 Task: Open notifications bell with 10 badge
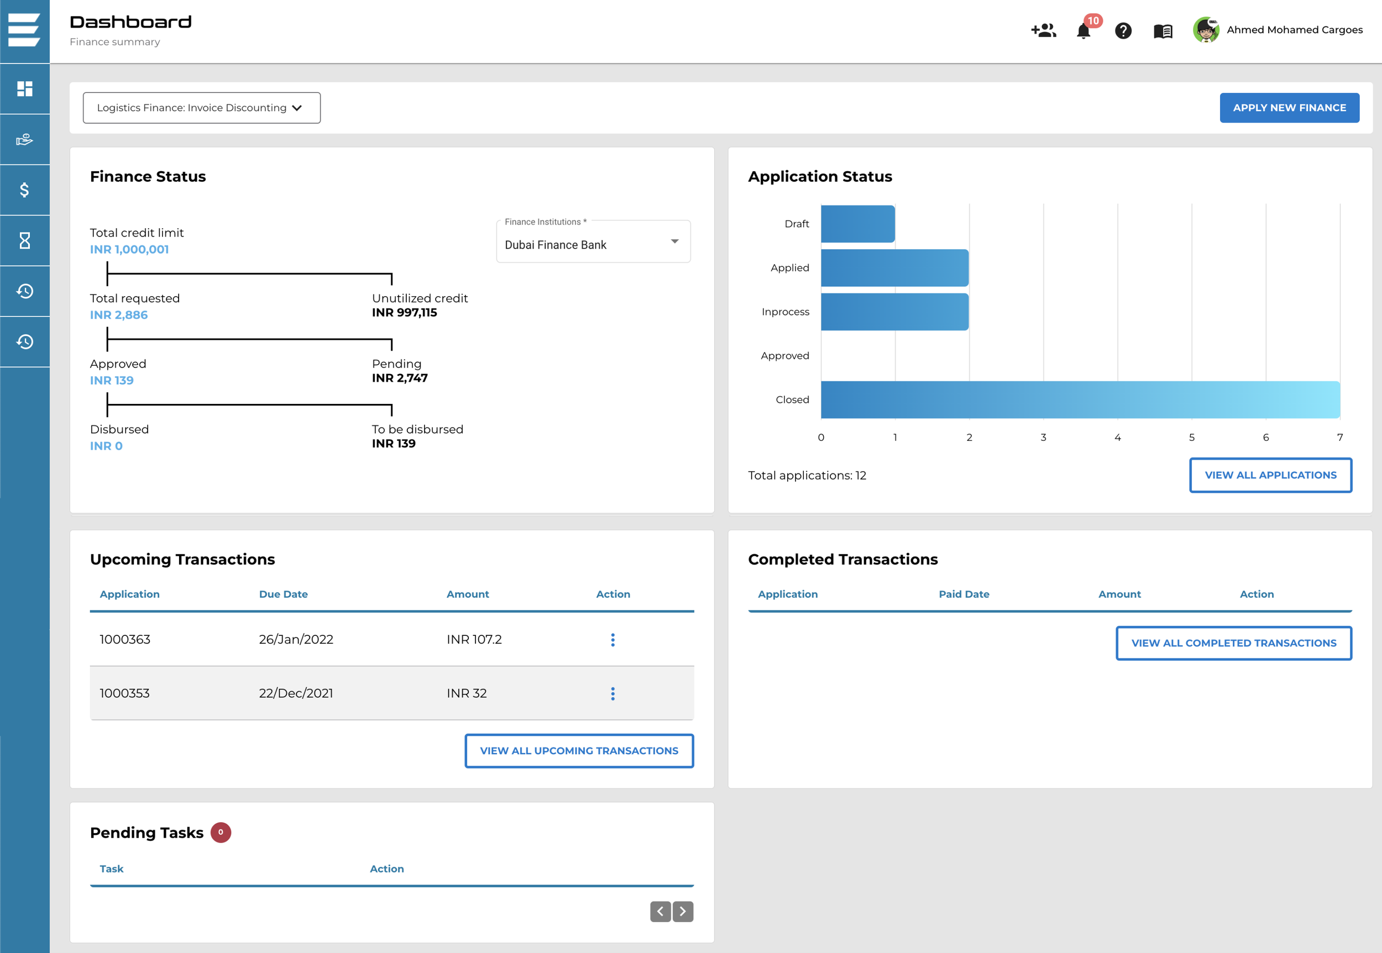point(1083,30)
